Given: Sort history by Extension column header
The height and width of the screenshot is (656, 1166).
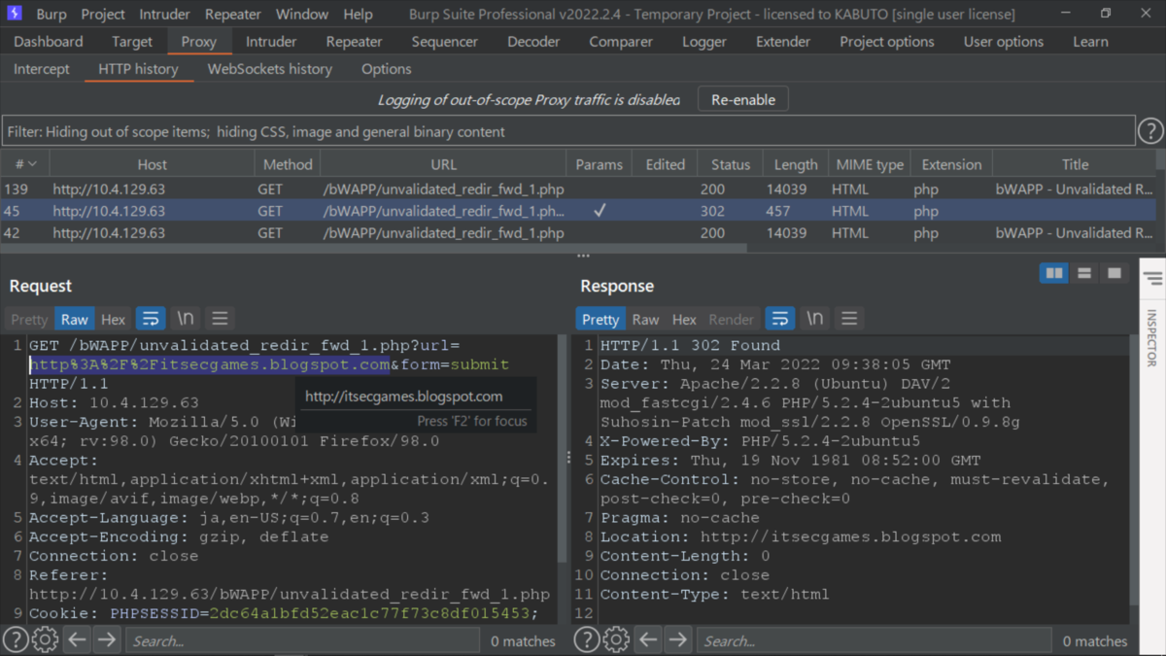Looking at the screenshot, I should point(951,164).
